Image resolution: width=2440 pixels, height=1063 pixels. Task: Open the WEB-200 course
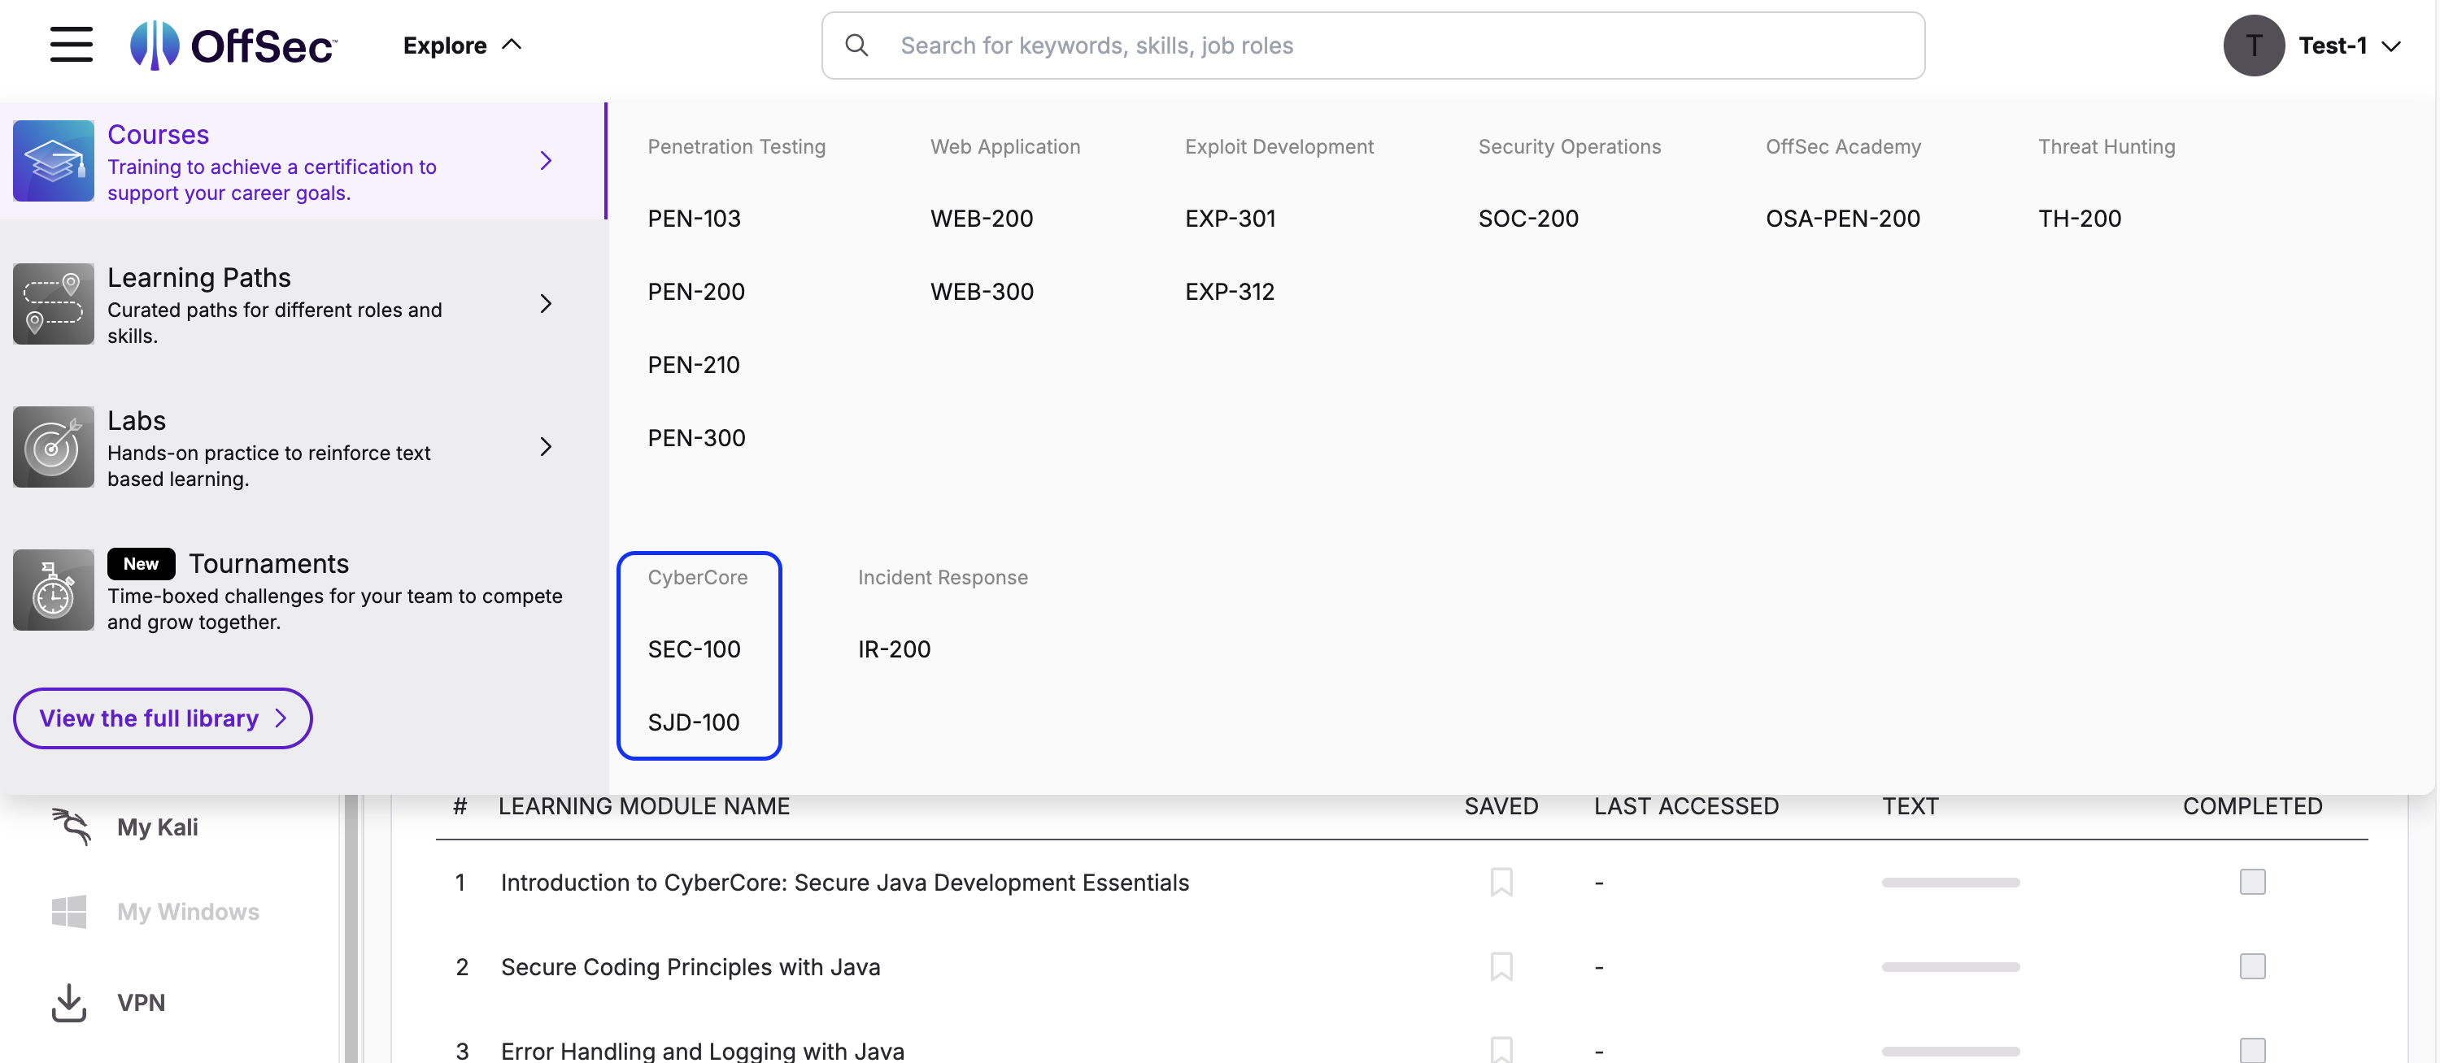point(982,218)
